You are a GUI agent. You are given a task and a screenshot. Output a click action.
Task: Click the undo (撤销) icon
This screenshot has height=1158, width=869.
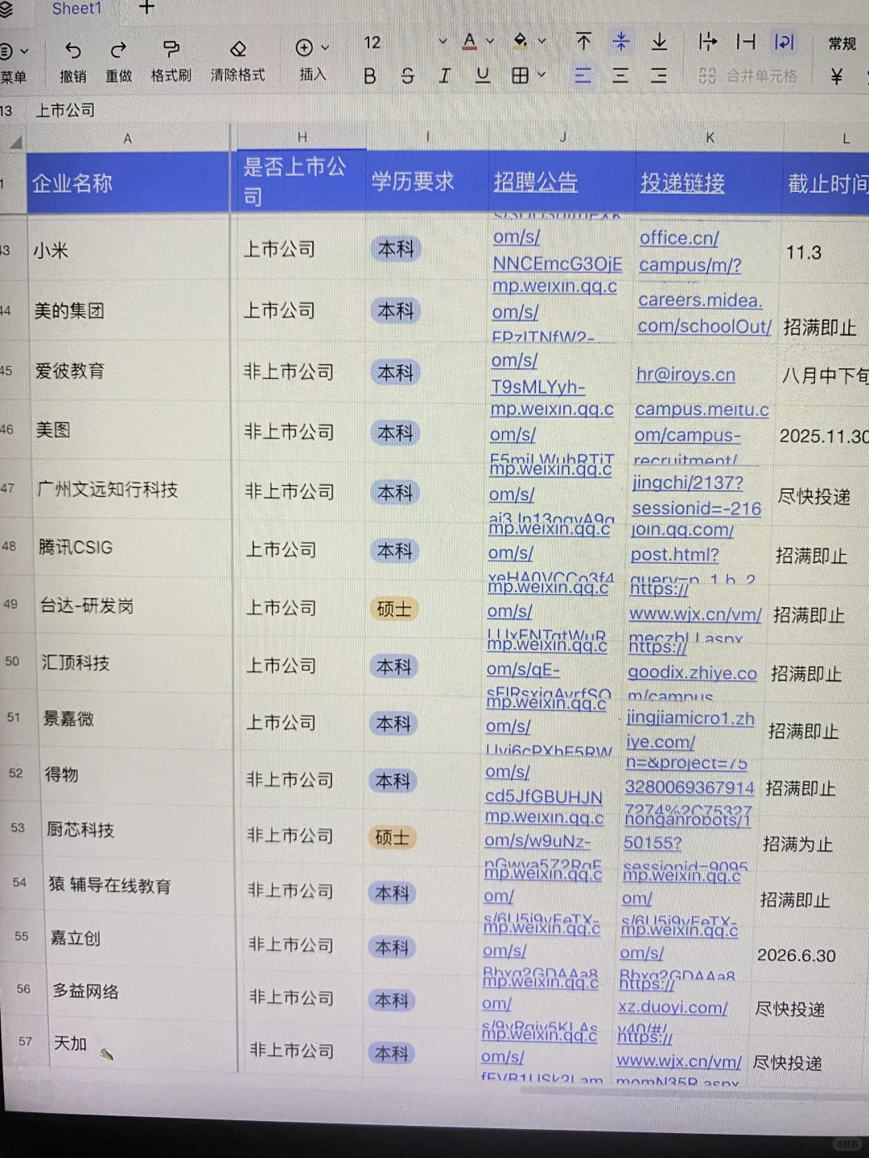(x=73, y=51)
